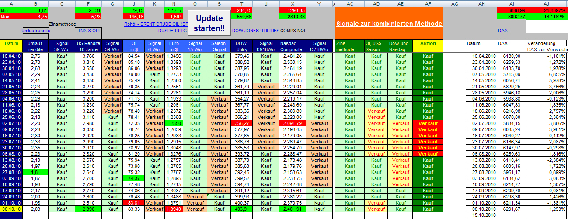Viewport: 568px width, 219px height.
Task: Select column A header
Action: tap(12, 3)
